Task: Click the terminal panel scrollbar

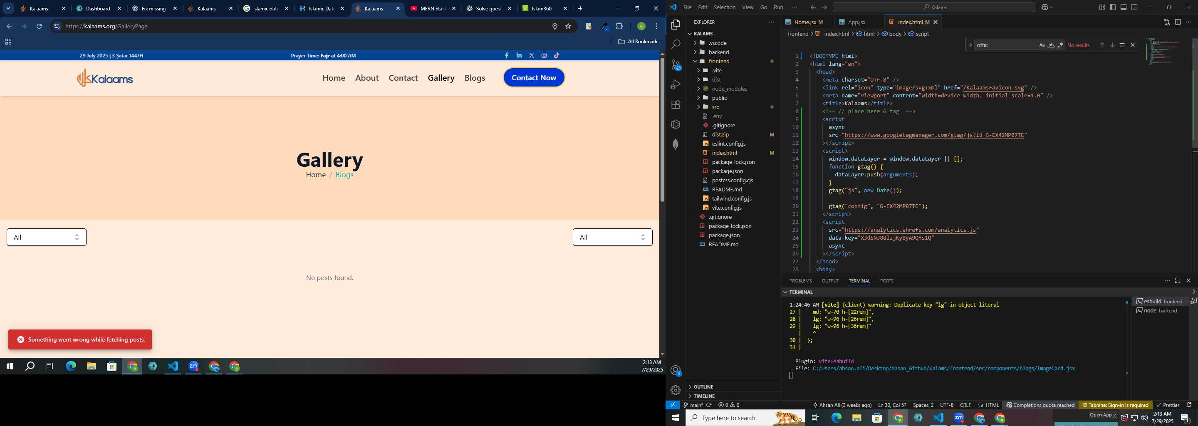Action: click(1127, 337)
